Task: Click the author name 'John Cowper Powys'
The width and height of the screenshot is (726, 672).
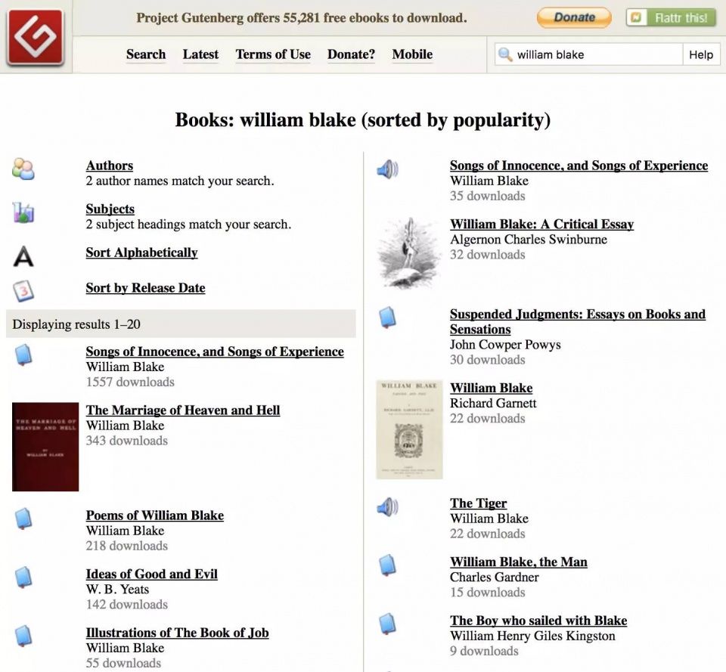Action: click(x=505, y=345)
